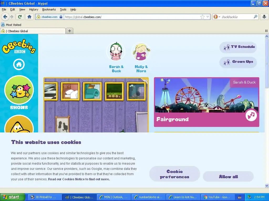
Task: Open the browser home page icon
Action: coord(29,17)
